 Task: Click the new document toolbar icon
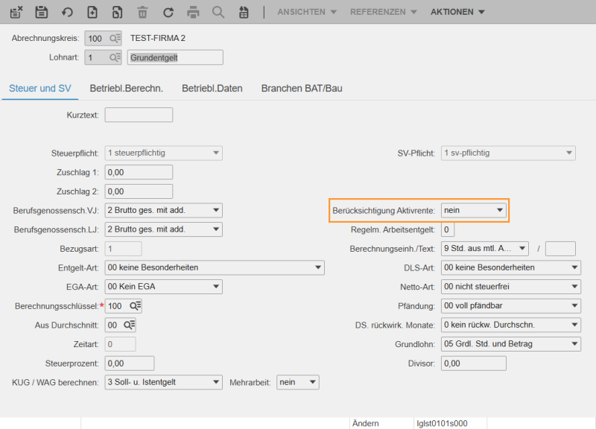92,12
